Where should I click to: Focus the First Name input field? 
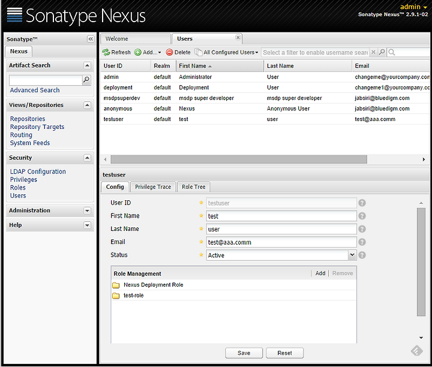click(281, 216)
